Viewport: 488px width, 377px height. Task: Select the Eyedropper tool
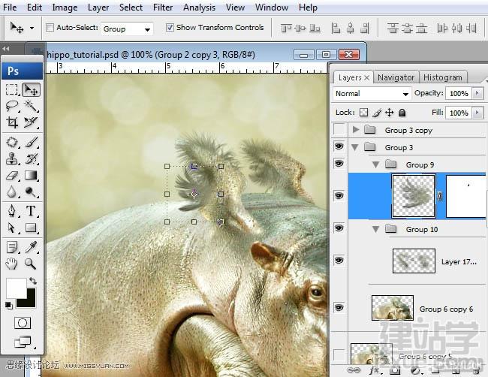[31, 248]
